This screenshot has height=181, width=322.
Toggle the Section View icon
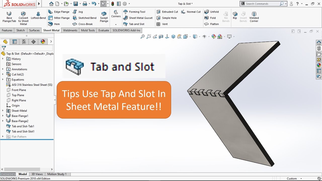click(161, 37)
